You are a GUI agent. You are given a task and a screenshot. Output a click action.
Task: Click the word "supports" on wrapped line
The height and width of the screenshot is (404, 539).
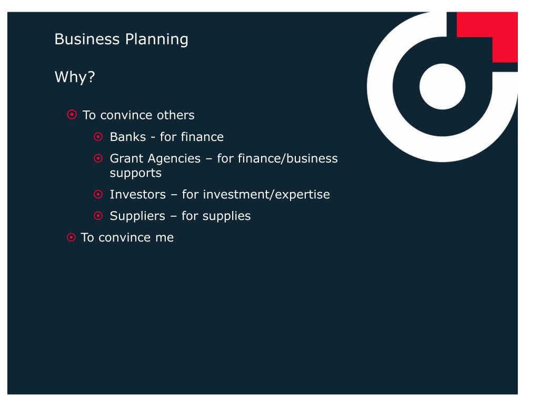coord(135,173)
